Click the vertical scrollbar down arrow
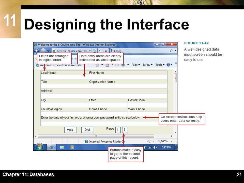The image size is (244, 183). 176,132
